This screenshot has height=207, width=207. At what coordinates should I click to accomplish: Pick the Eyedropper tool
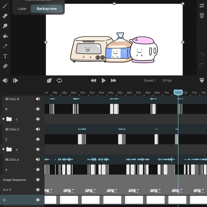point(5,46)
